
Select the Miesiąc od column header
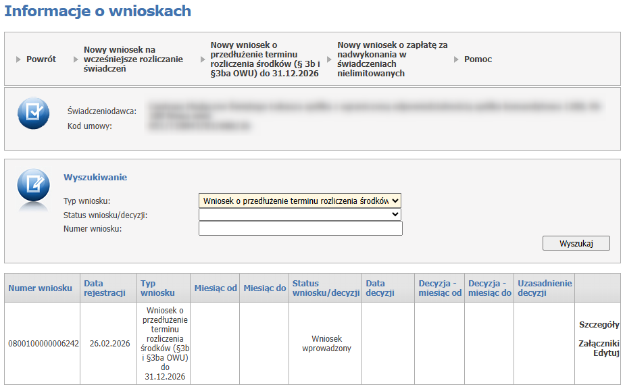(x=216, y=288)
